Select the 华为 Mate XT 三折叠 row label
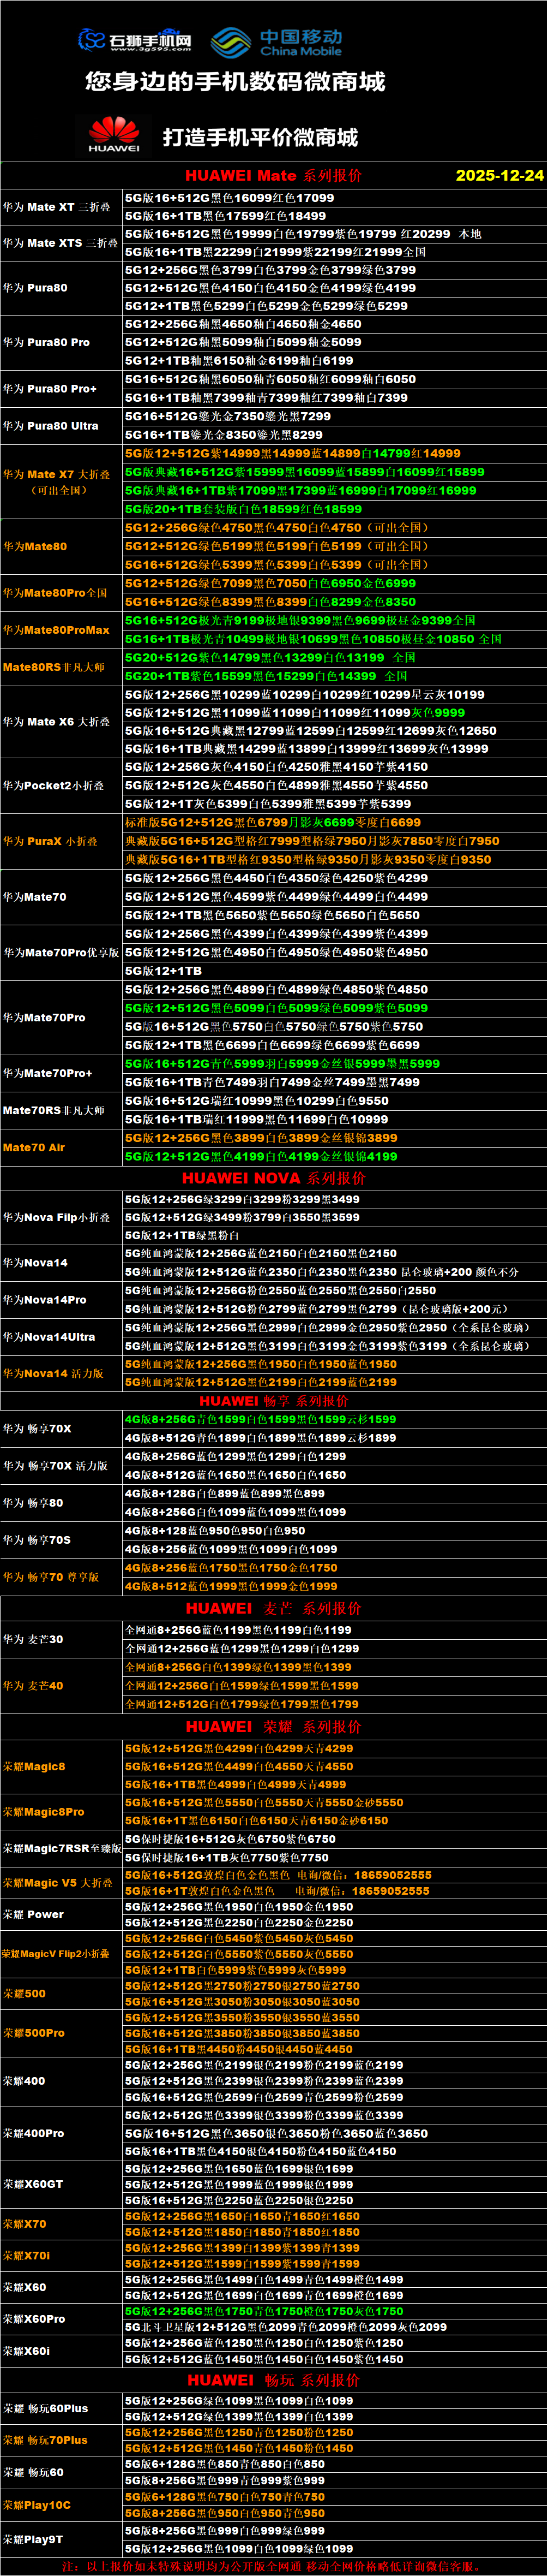 pos(57,207)
